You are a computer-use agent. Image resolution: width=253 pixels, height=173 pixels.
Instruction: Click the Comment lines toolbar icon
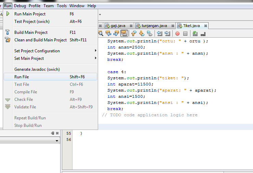pos(195,34)
